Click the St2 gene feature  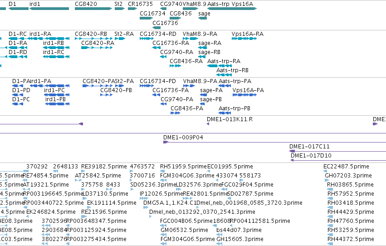120,9
